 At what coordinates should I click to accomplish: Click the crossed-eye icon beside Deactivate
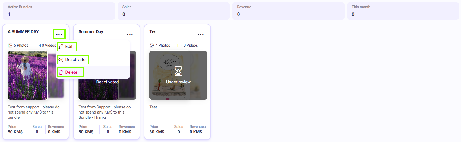coord(61,60)
